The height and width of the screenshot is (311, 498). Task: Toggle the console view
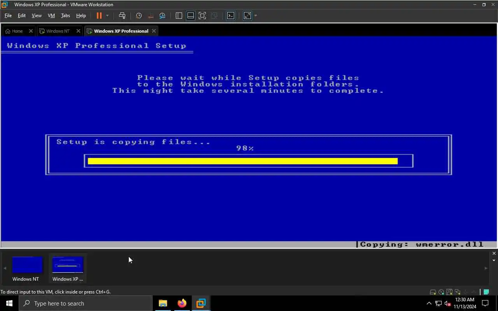[x=231, y=16]
